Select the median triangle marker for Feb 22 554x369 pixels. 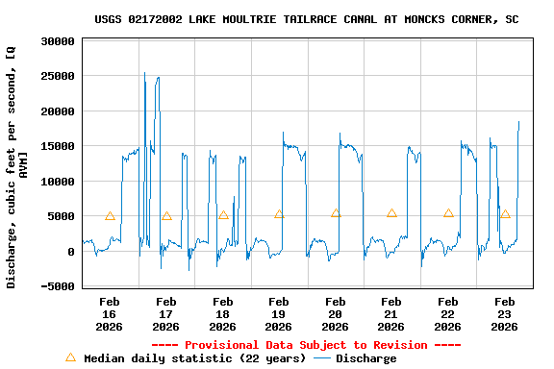(448, 213)
